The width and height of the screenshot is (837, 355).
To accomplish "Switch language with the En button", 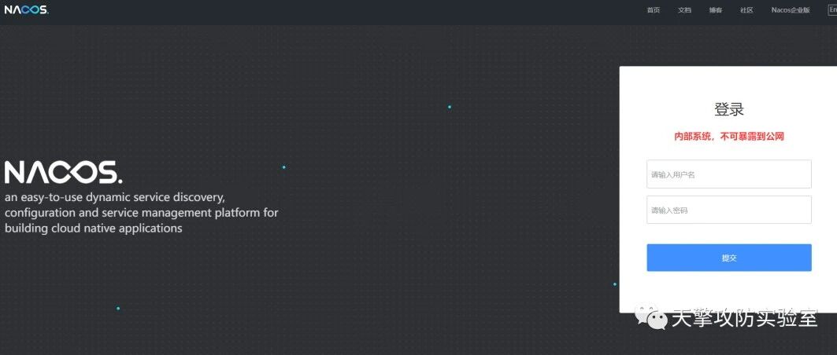I will pyautogui.click(x=831, y=9).
